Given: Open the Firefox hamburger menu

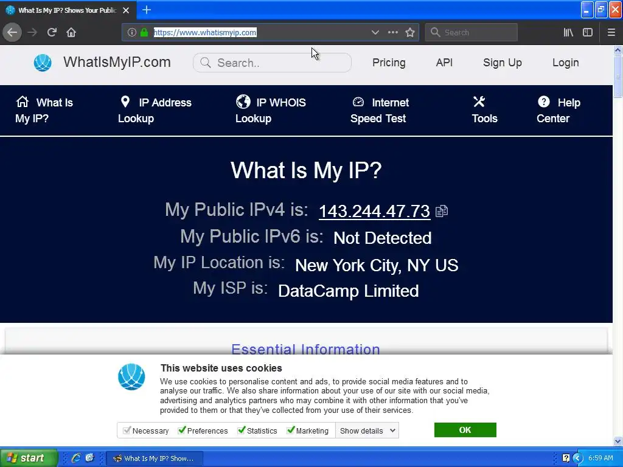Looking at the screenshot, I should point(611,32).
